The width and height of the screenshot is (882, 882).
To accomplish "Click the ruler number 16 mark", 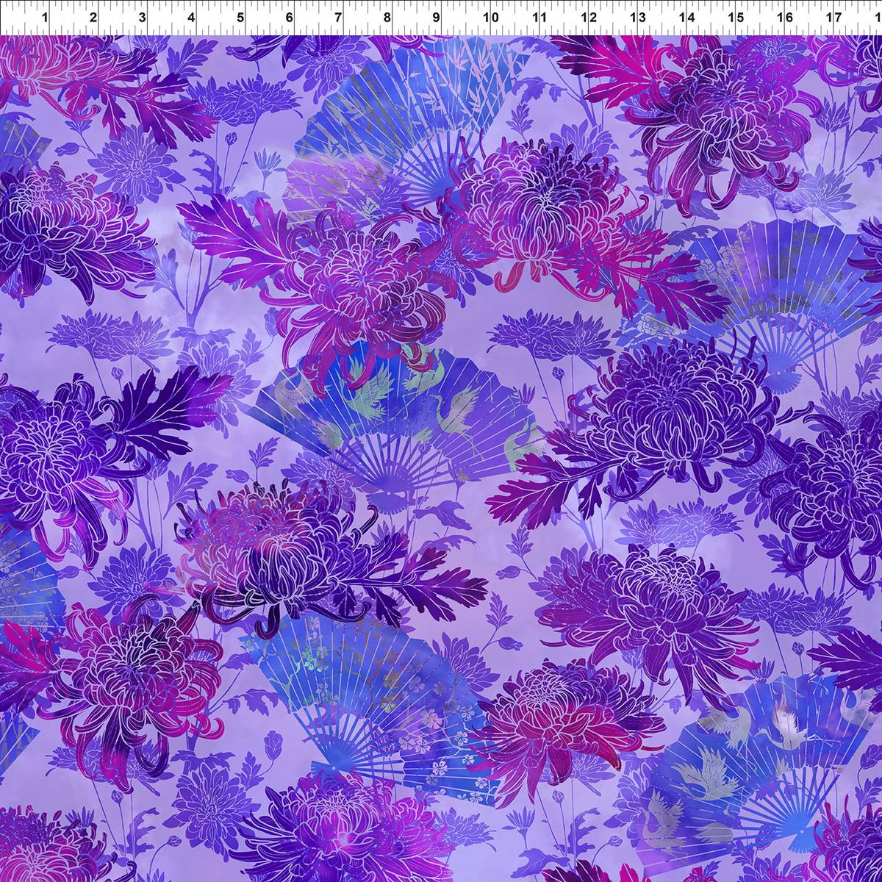I will point(785,16).
